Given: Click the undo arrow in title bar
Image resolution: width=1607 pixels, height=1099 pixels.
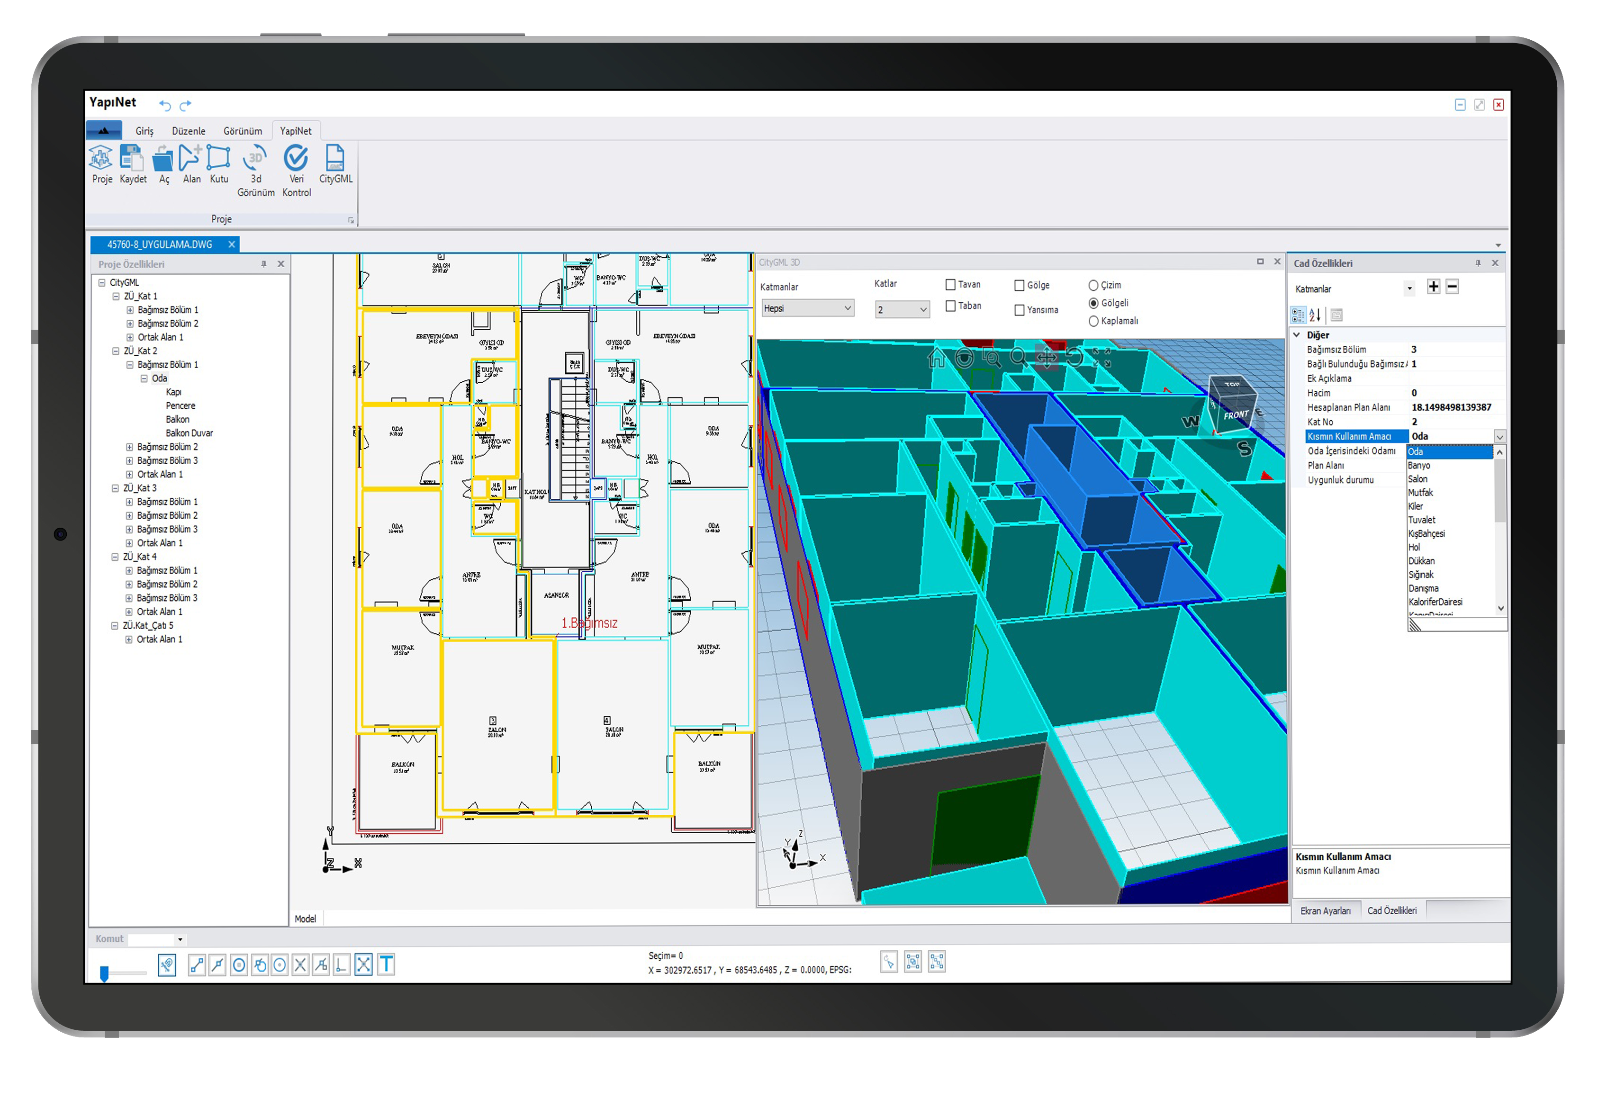Looking at the screenshot, I should click(x=164, y=105).
